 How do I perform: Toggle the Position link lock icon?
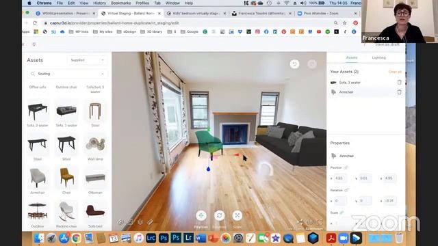346,167
